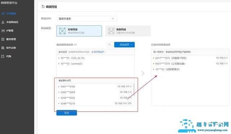The height and width of the screenshot is (134, 231).
Task: Click the 完成 button
Action: pyautogui.click(x=66, y=113)
